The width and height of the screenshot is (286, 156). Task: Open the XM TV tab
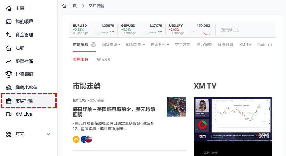(x=245, y=45)
